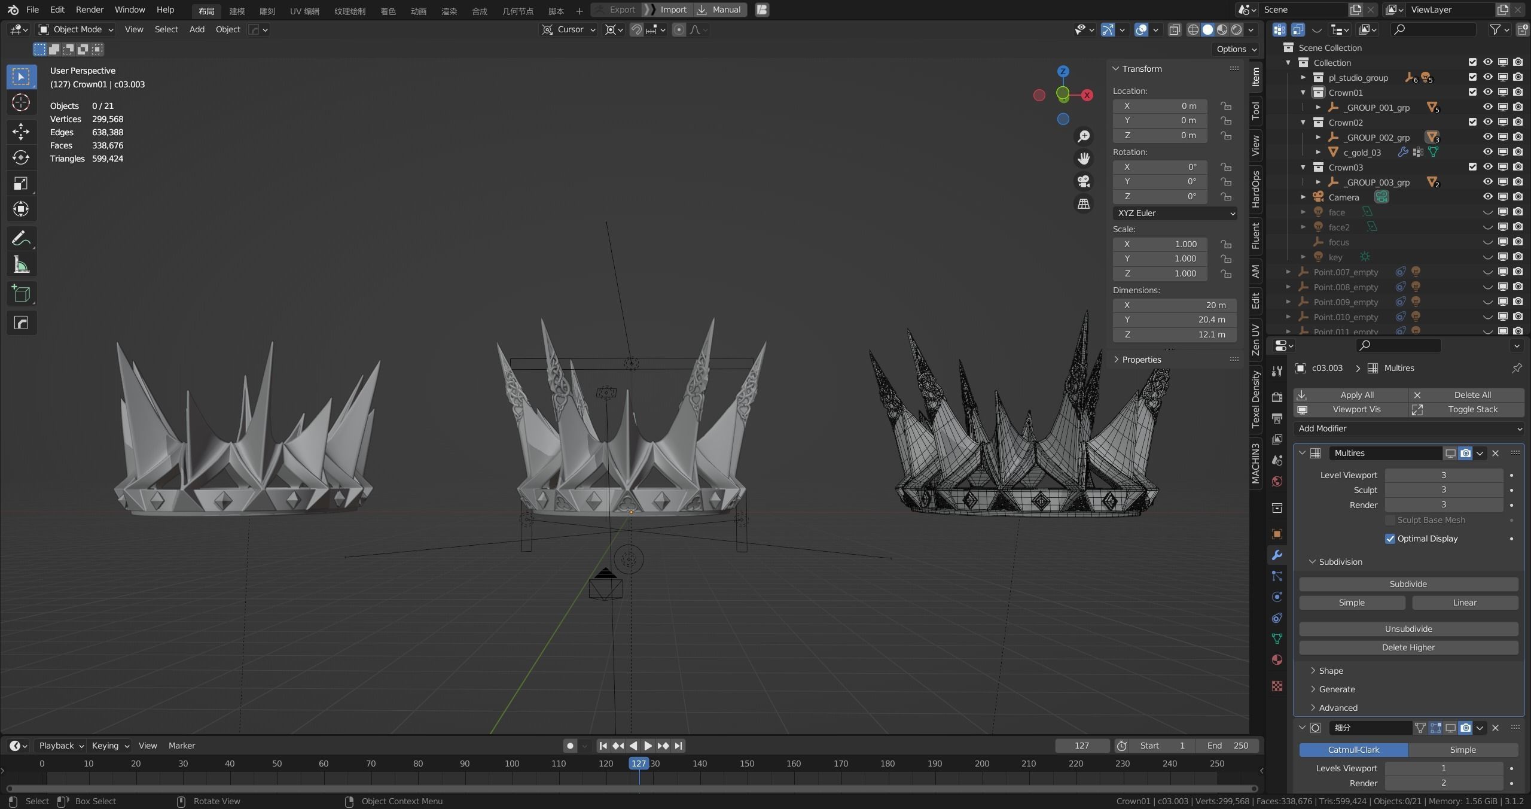The image size is (1531, 809).
Task: Open the Render menu
Action: [x=89, y=10]
